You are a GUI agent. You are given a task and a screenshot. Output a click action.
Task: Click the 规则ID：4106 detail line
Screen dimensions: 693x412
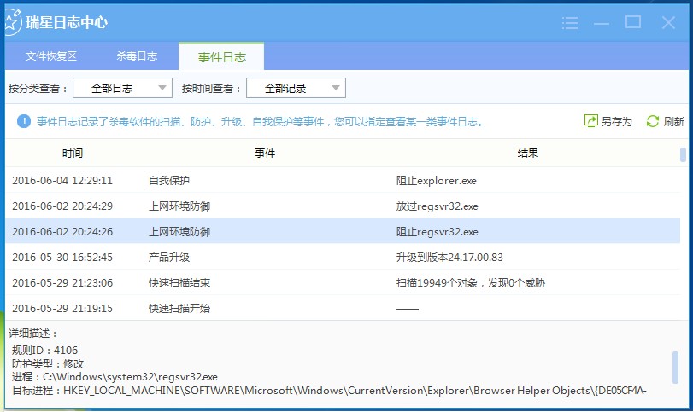44,351
